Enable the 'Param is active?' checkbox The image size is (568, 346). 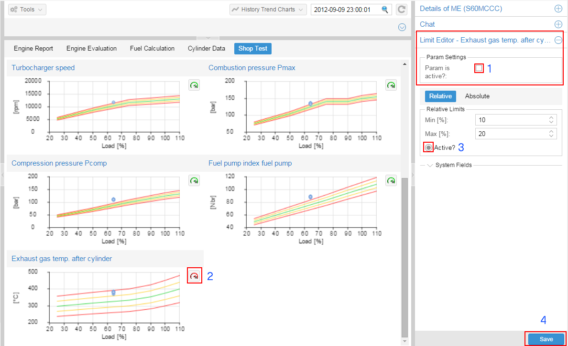click(479, 68)
